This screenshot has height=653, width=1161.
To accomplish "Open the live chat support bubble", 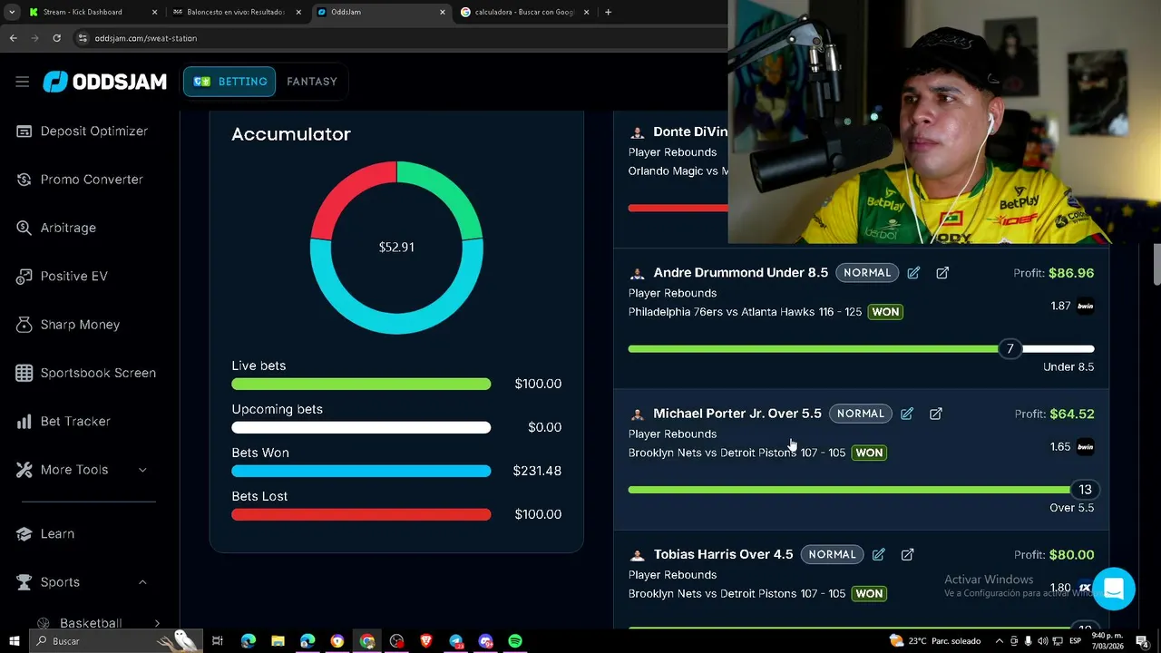I will [1114, 590].
